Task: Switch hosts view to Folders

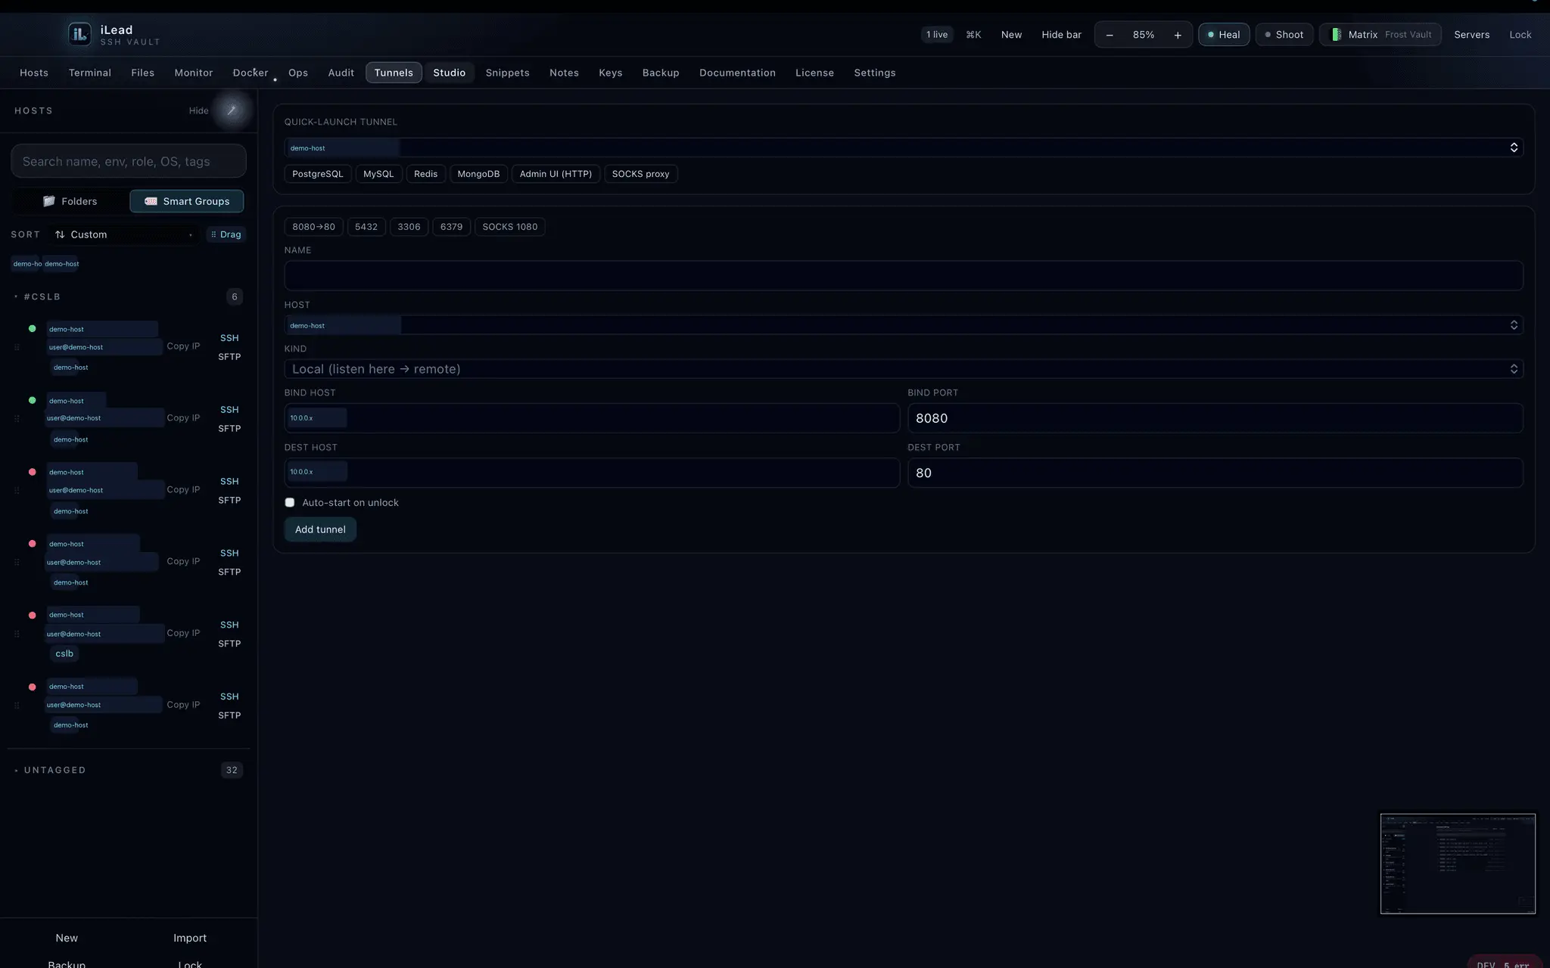Action: (70, 201)
